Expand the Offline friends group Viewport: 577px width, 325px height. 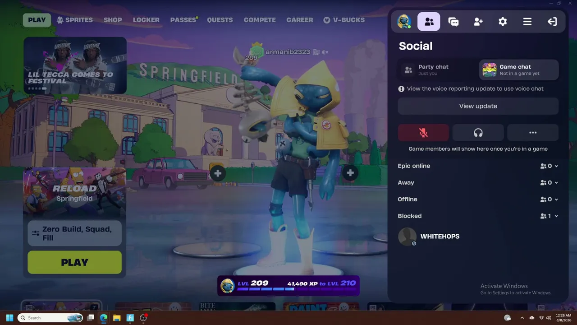(478, 200)
